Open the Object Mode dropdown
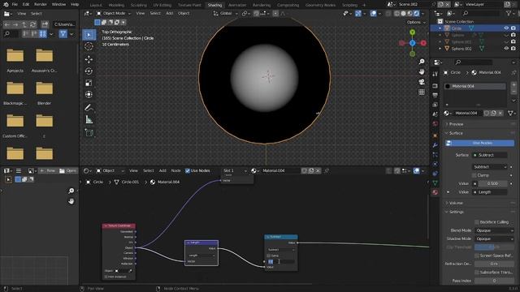Image resolution: width=520 pixels, height=292 pixels. point(114,13)
